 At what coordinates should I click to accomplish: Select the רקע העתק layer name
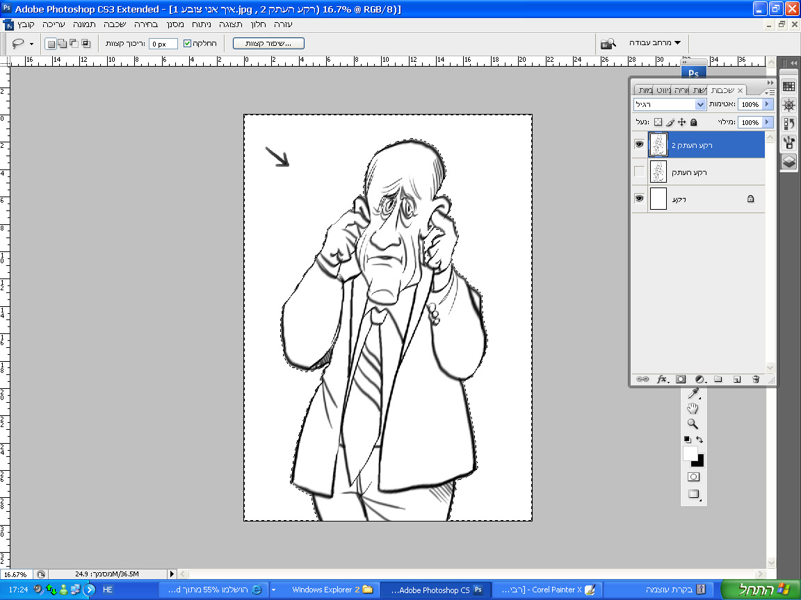point(689,172)
